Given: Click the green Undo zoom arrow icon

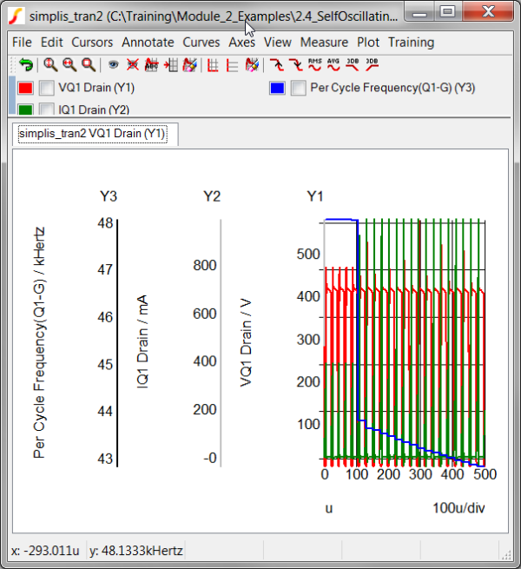Looking at the screenshot, I should tap(26, 65).
